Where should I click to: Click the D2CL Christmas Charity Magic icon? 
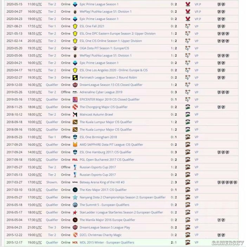[x=75, y=235]
